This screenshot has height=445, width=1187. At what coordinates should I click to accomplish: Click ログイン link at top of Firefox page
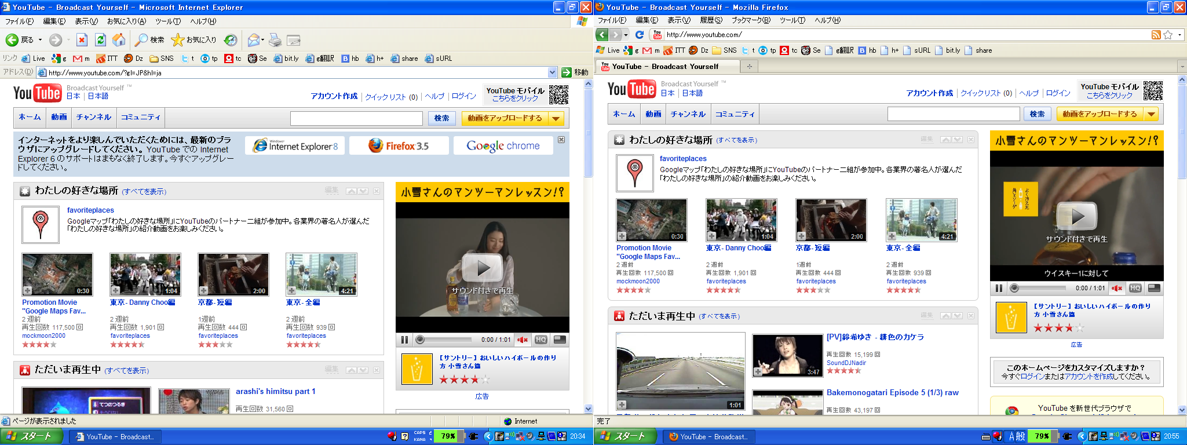click(1058, 93)
